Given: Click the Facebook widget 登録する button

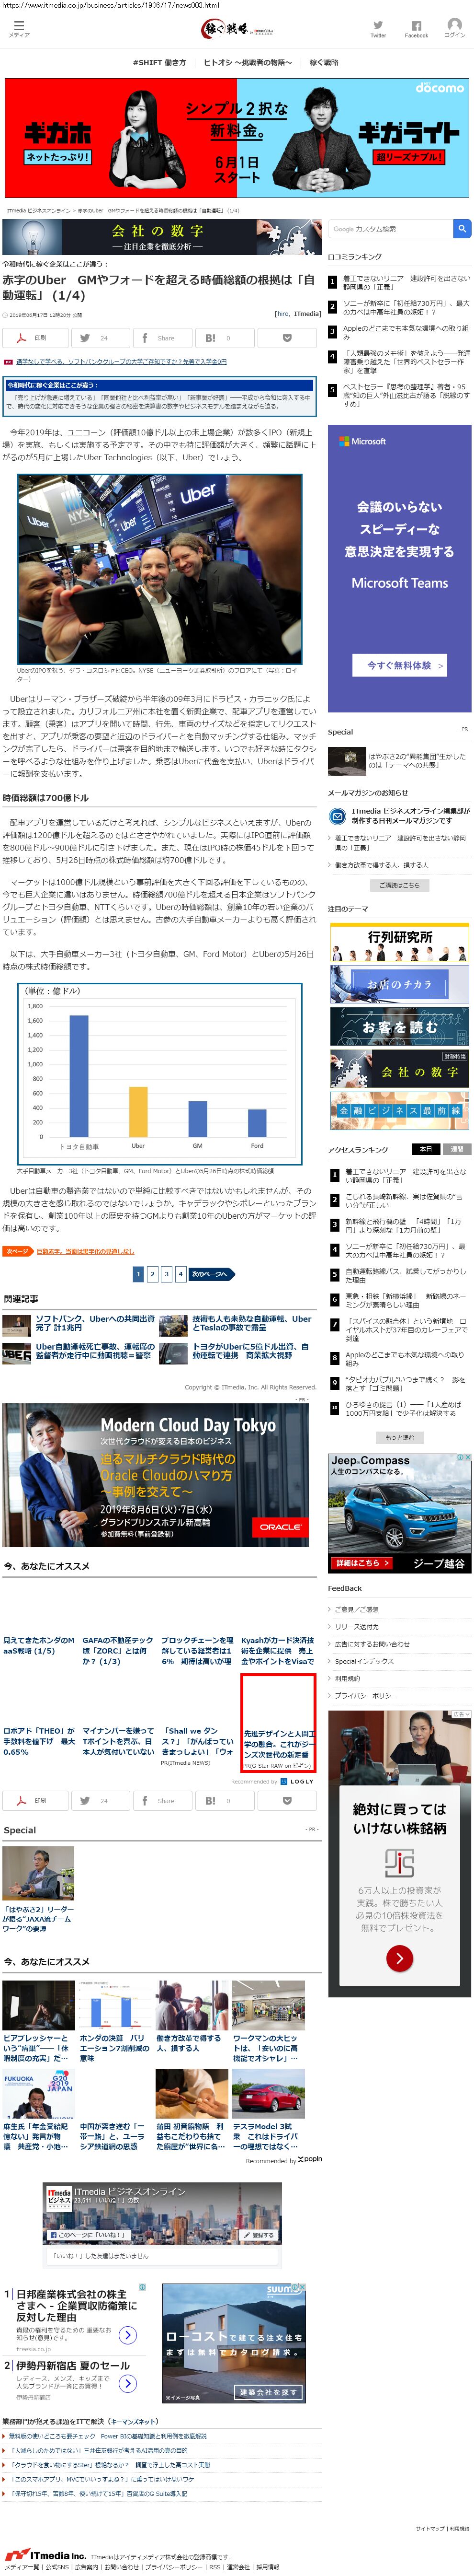Looking at the screenshot, I should click(x=260, y=2235).
